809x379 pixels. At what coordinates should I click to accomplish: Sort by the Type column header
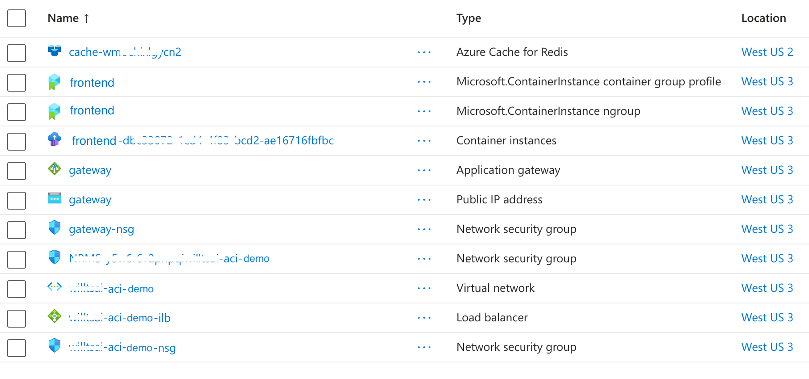pos(469,18)
